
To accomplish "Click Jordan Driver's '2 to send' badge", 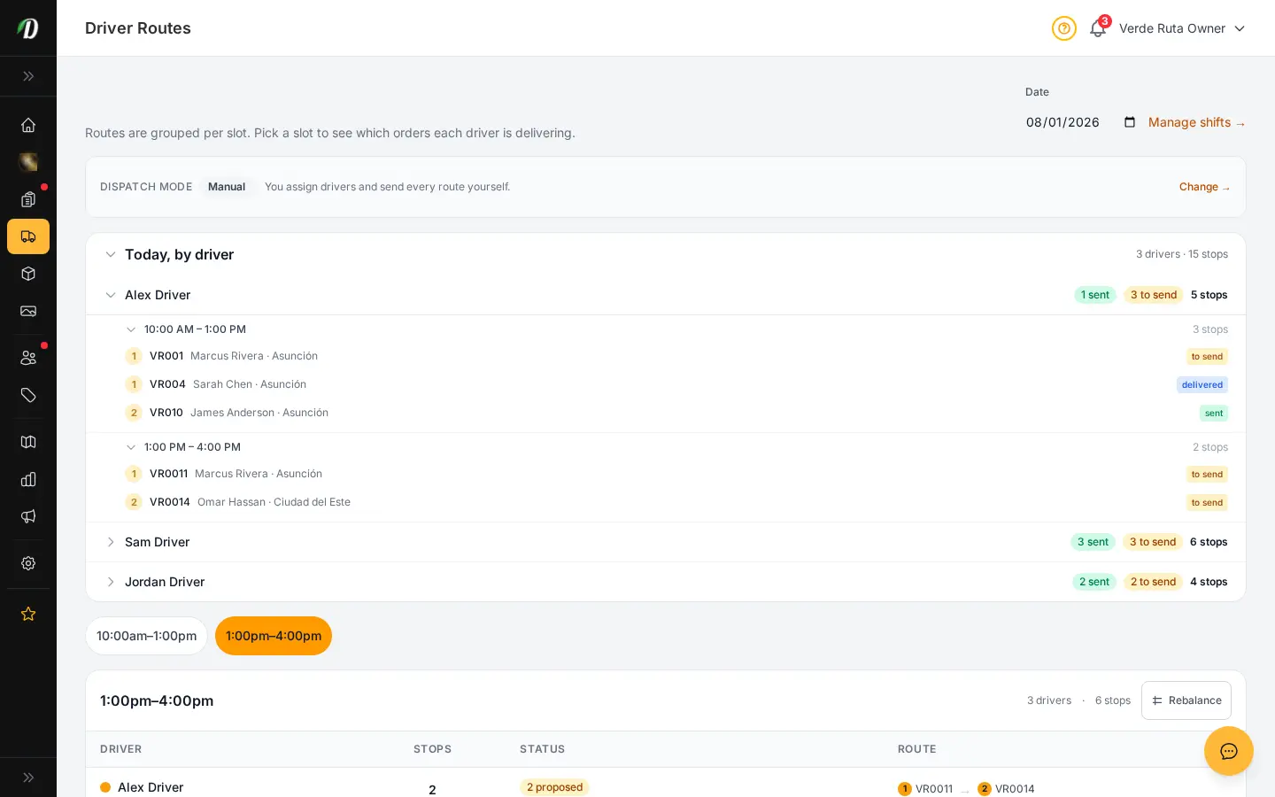I will tap(1154, 582).
